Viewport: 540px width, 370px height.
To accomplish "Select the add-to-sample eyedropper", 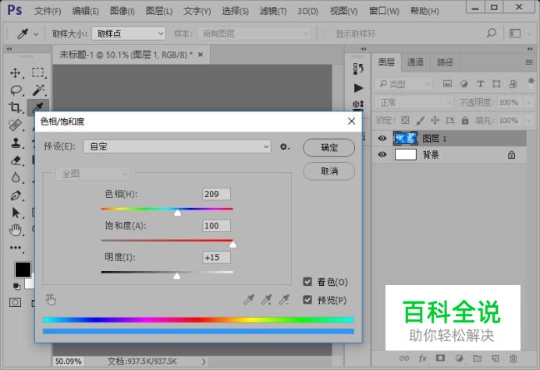I will tap(266, 300).
